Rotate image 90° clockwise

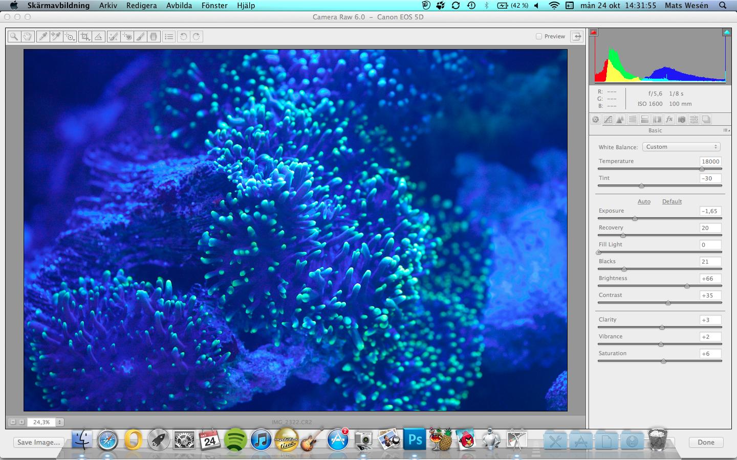click(x=197, y=36)
